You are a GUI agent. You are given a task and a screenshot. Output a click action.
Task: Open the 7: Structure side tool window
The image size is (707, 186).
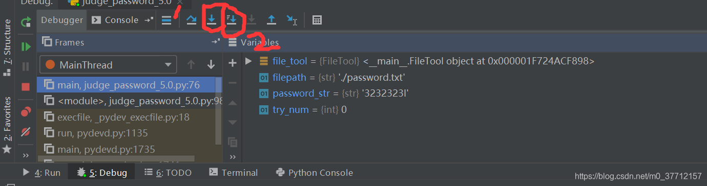pyautogui.click(x=7, y=48)
